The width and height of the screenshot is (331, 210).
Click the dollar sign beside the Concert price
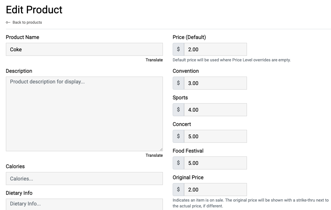click(x=178, y=136)
